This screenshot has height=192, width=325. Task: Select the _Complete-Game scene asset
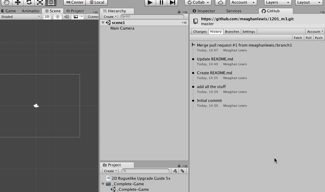133,190
